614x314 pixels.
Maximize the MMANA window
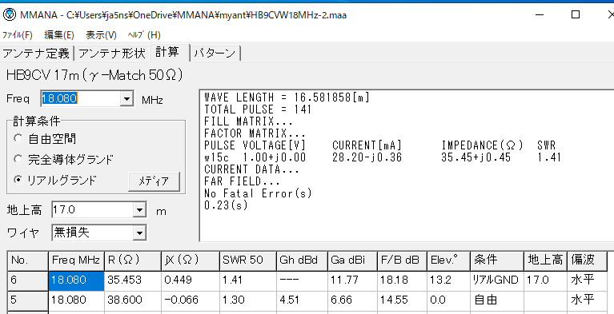[576, 15]
